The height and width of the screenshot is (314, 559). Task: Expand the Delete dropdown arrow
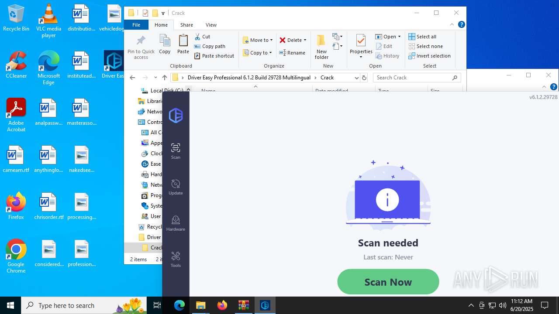(305, 40)
